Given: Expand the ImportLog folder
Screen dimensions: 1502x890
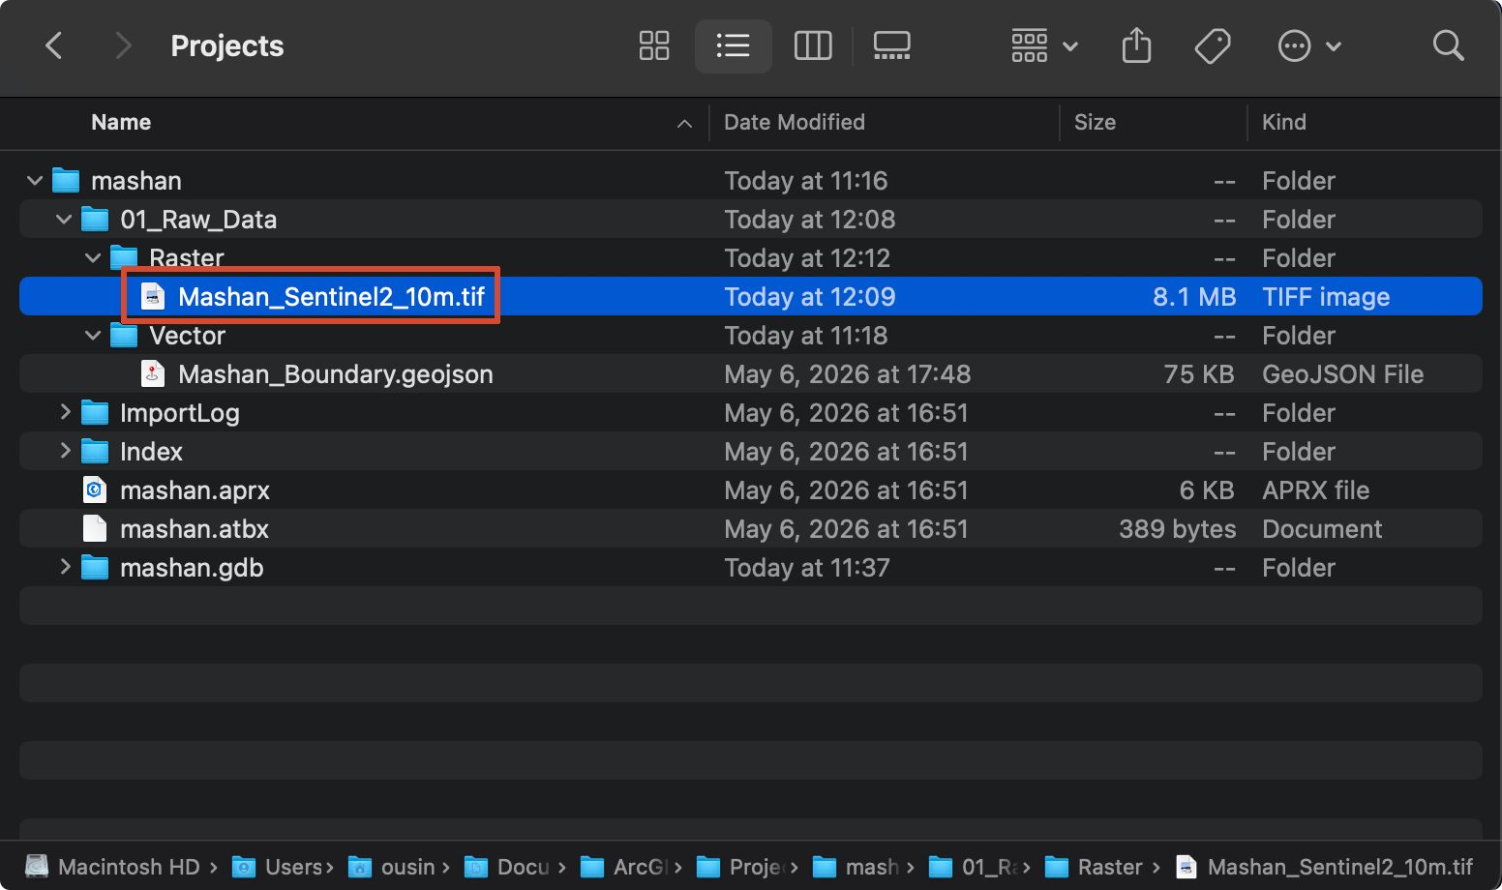Looking at the screenshot, I should tap(65, 412).
